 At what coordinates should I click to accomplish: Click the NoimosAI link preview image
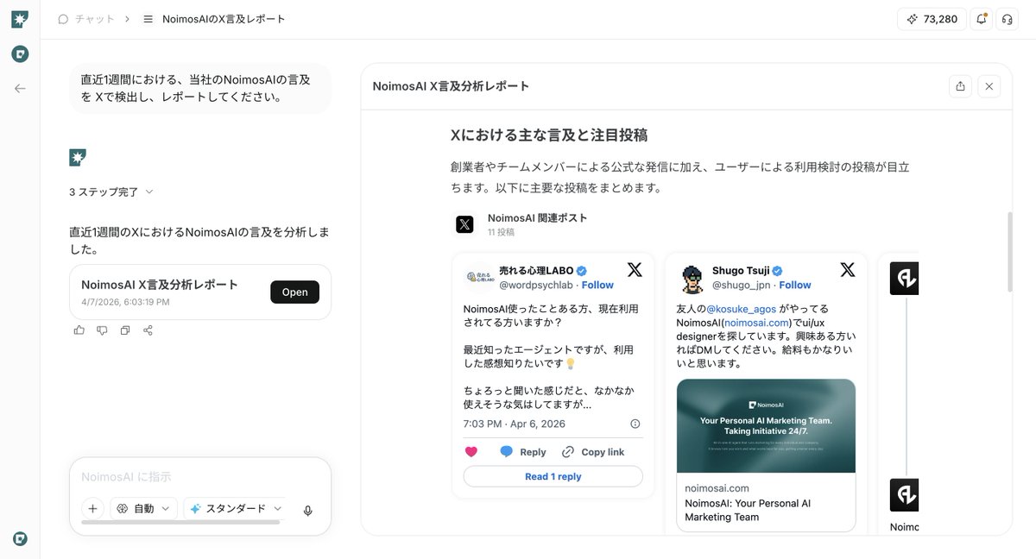767,426
